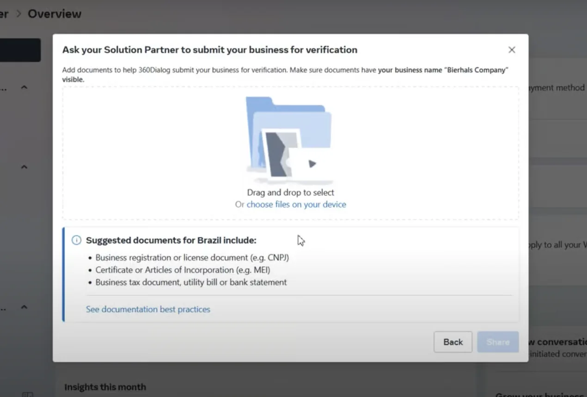The width and height of the screenshot is (587, 397).
Task: Open See documentation best practices link
Action: (x=148, y=309)
